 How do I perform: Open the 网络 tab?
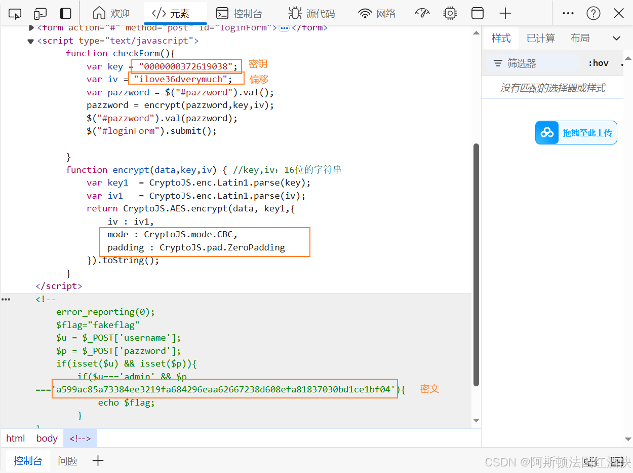coord(377,13)
